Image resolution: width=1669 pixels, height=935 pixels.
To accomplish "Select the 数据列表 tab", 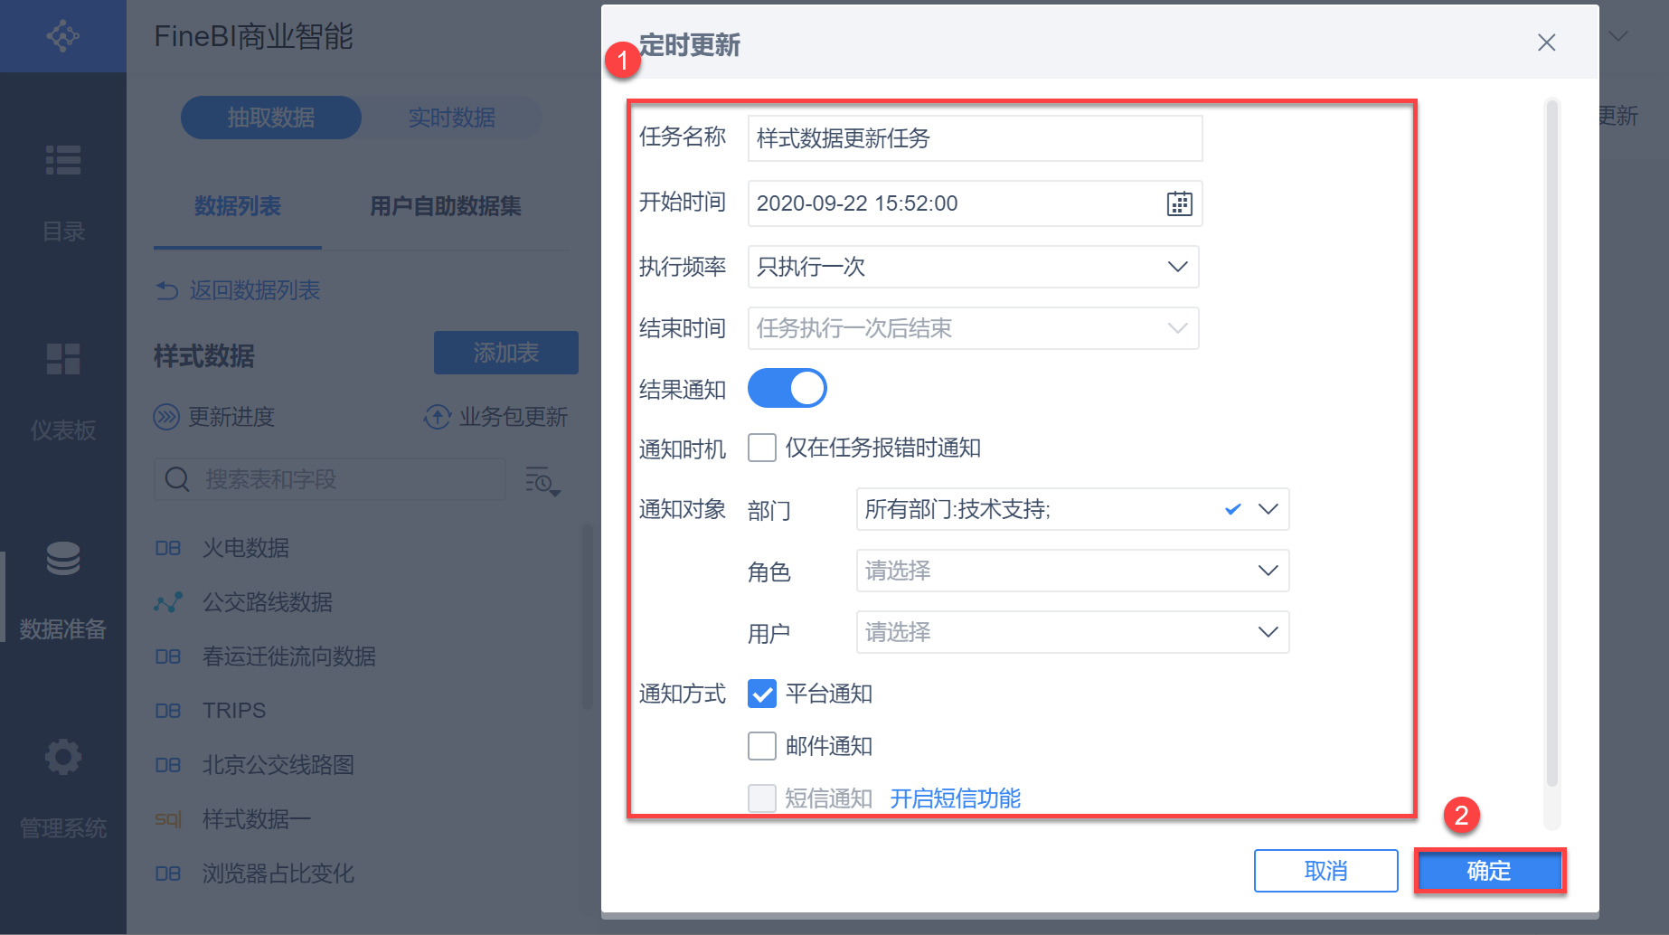I will (238, 206).
